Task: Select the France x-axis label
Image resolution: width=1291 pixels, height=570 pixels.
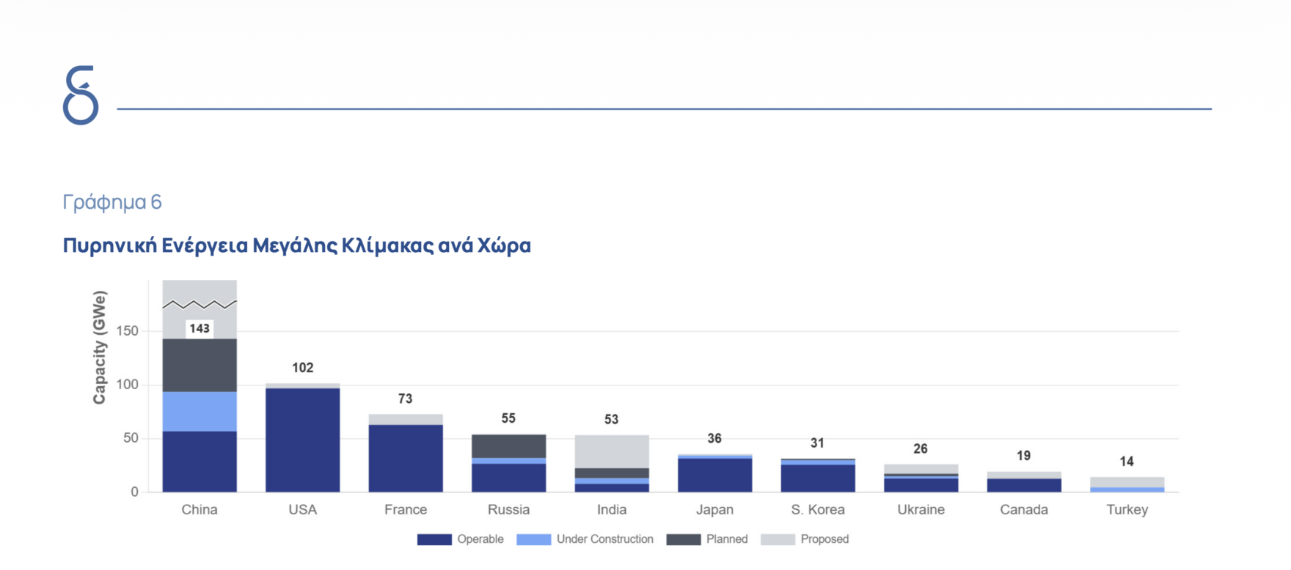Action: (406, 510)
